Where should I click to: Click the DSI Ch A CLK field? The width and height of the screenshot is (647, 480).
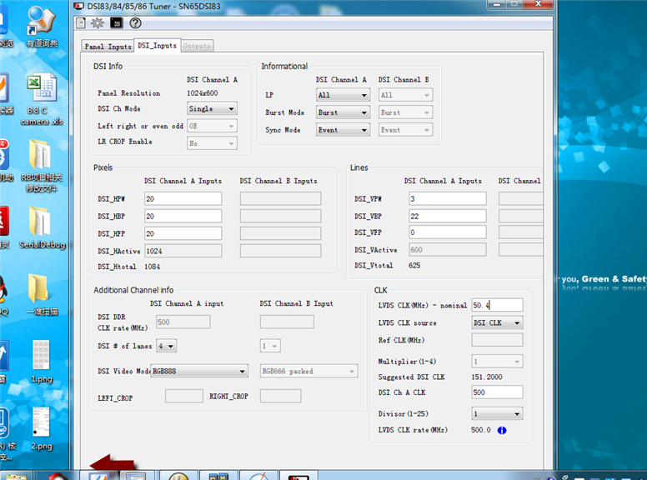click(497, 392)
